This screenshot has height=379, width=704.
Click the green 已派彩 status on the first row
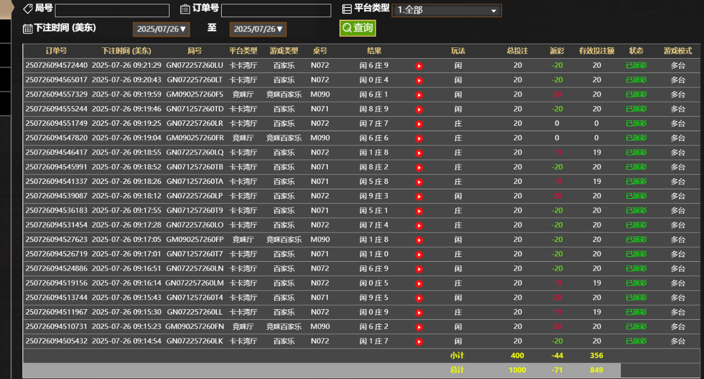[636, 65]
